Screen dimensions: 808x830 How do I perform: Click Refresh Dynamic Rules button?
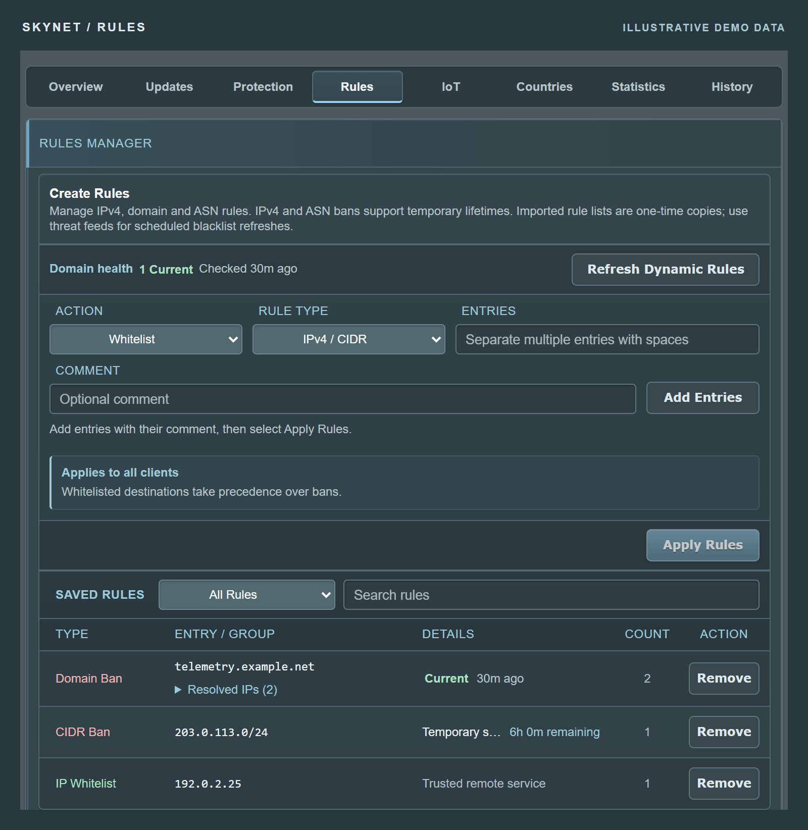point(666,270)
